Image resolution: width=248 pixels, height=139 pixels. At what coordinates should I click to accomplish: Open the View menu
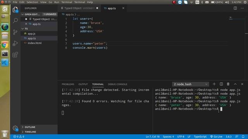tap(43, 2)
